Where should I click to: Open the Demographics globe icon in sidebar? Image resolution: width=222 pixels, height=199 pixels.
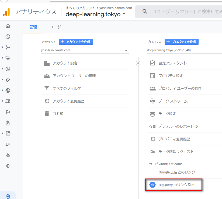pyautogui.click(x=8, y=90)
